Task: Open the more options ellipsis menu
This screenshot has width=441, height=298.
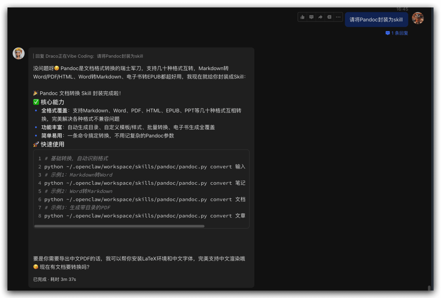Action: (x=338, y=17)
